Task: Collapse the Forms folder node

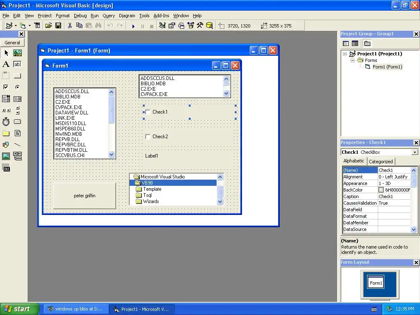Action: [x=352, y=61]
